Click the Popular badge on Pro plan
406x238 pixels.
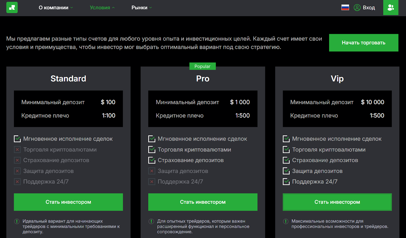coord(202,66)
